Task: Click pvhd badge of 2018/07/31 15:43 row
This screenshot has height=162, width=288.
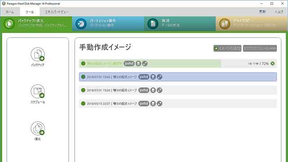Action: (144, 77)
